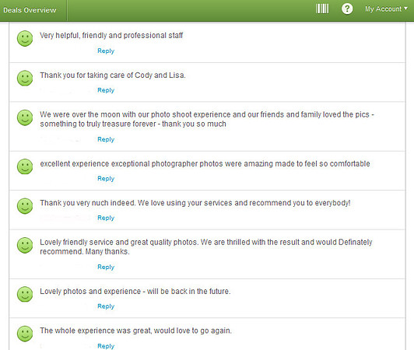This screenshot has width=414, height=350.
Task: Click smiley beside 'whole experience was great' review
Action: pos(25,334)
